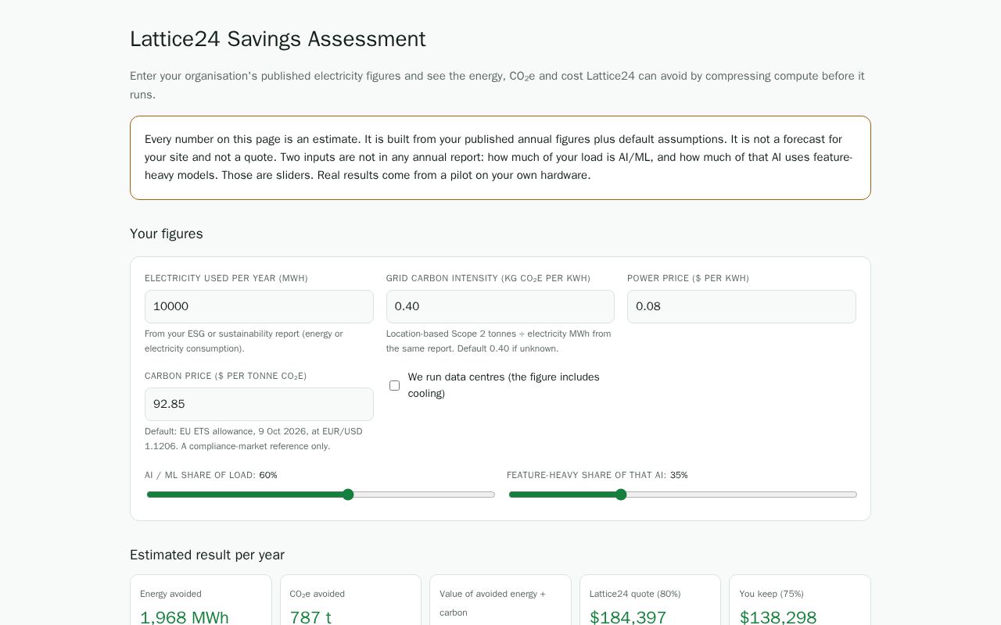Image resolution: width=1001 pixels, height=625 pixels.
Task: Click the 'Enter your organisation's published' intro text
Action: (x=497, y=85)
